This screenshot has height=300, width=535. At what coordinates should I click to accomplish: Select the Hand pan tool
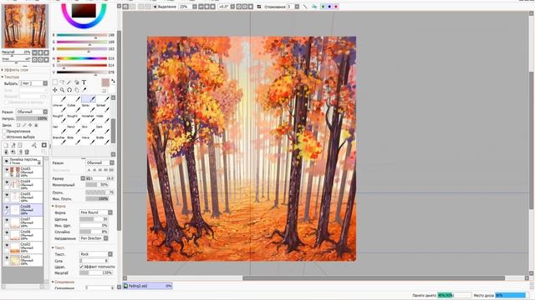tap(76, 90)
